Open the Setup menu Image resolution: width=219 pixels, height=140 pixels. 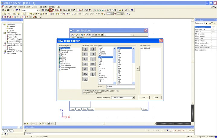point(45,6)
